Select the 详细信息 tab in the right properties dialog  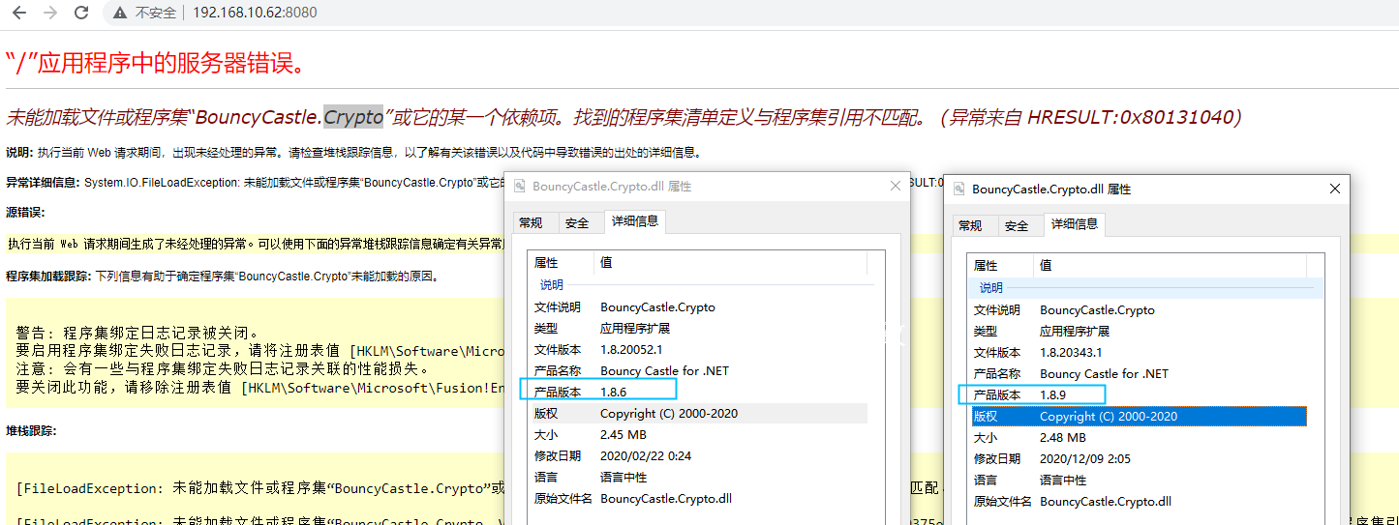point(1075,224)
